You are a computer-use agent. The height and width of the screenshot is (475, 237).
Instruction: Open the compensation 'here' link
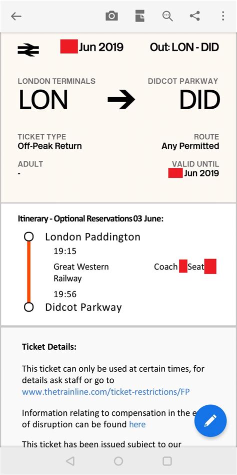pos(137,424)
